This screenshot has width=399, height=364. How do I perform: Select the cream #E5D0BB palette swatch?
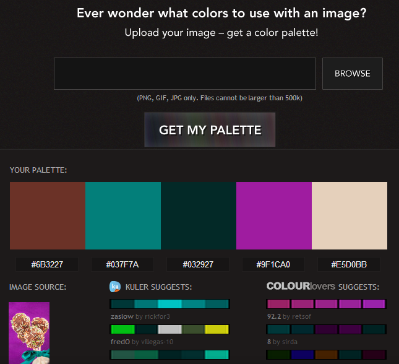350,215
